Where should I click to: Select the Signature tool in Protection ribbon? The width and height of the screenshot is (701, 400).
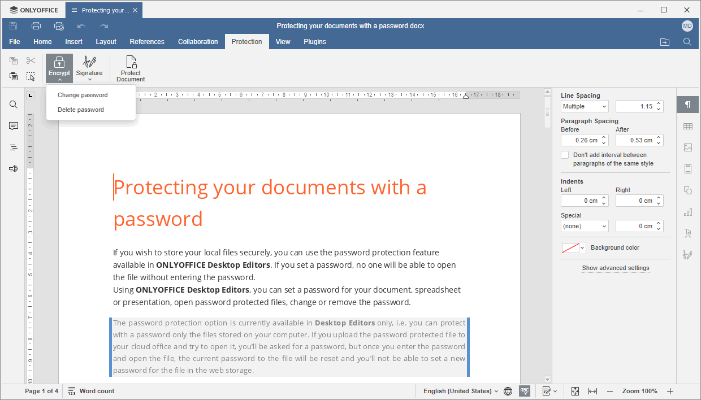(x=89, y=68)
